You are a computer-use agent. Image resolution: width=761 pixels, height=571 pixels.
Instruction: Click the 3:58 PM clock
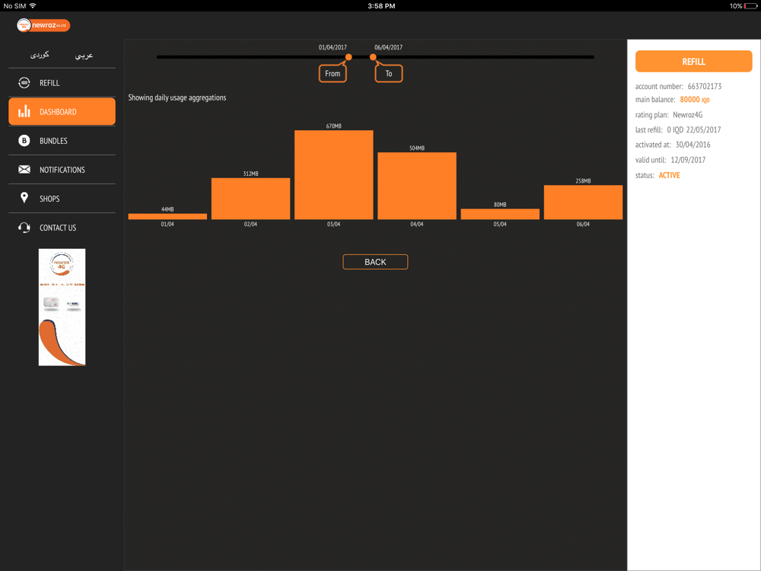(x=381, y=6)
